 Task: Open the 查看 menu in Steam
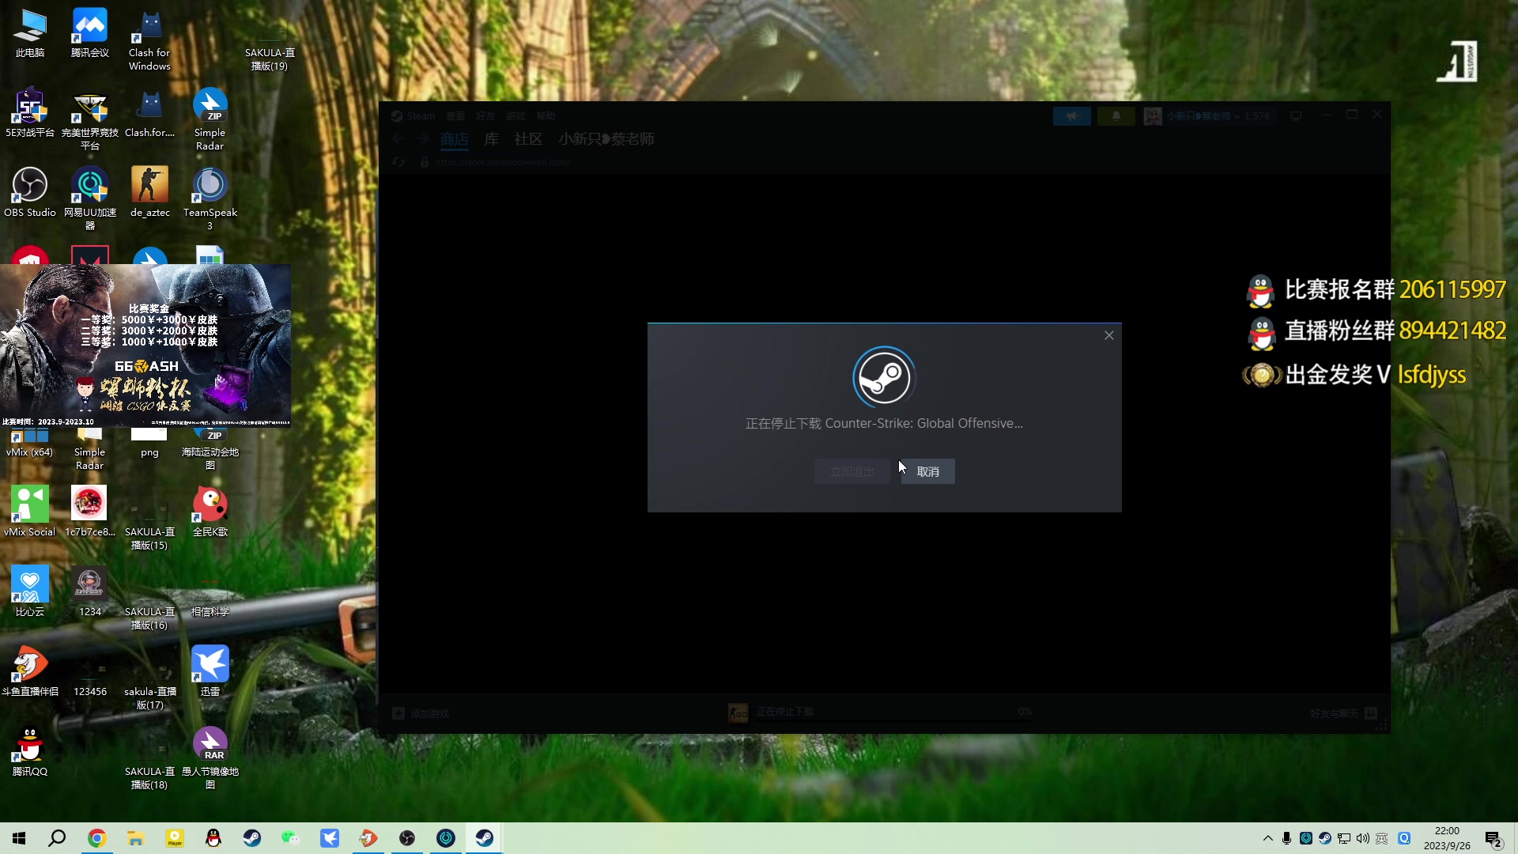455,116
